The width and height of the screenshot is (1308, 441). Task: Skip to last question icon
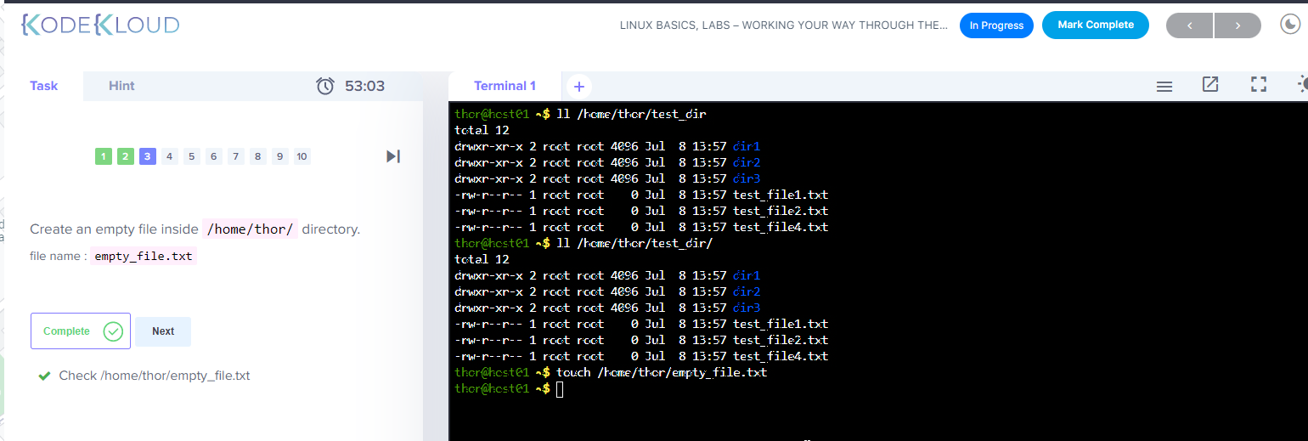tap(393, 156)
